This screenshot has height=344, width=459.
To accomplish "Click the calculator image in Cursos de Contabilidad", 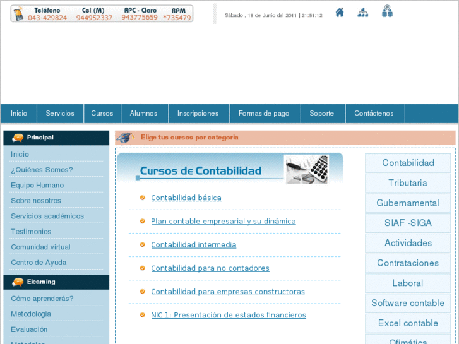I will (306, 169).
